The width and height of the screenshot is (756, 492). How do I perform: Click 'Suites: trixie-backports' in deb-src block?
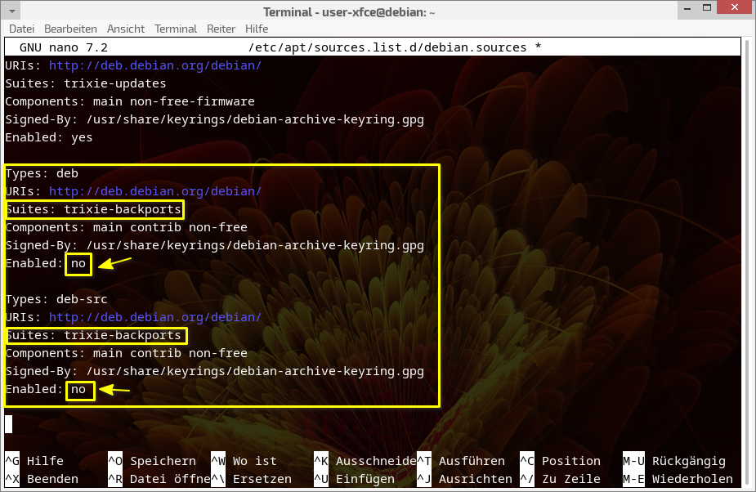tap(93, 335)
